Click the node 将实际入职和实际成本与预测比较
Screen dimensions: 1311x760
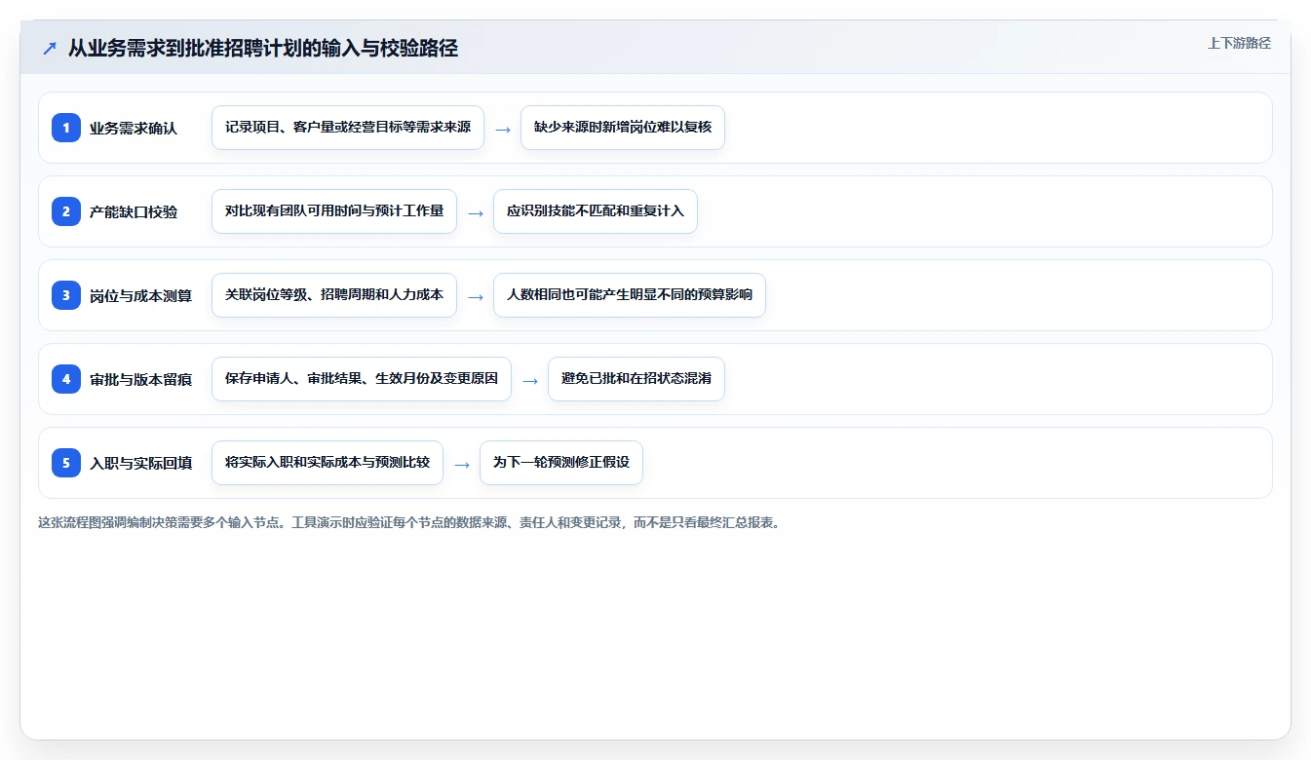pyautogui.click(x=328, y=463)
